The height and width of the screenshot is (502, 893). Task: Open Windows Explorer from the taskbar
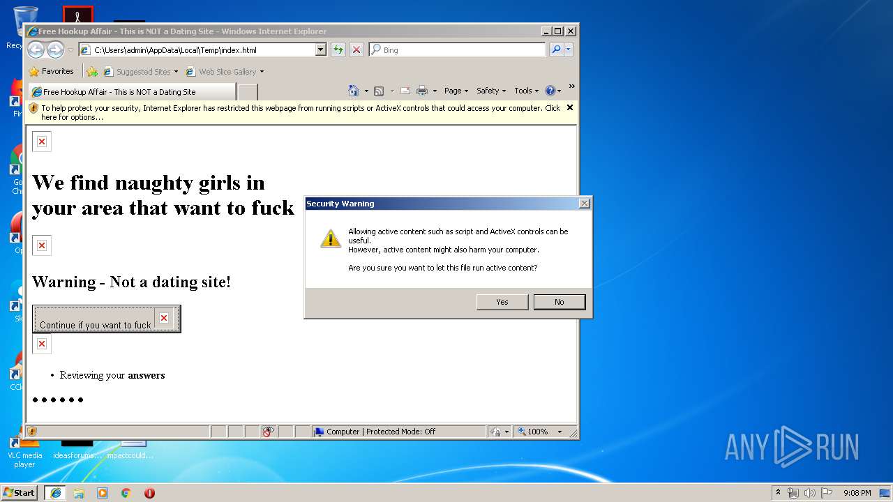point(79,493)
